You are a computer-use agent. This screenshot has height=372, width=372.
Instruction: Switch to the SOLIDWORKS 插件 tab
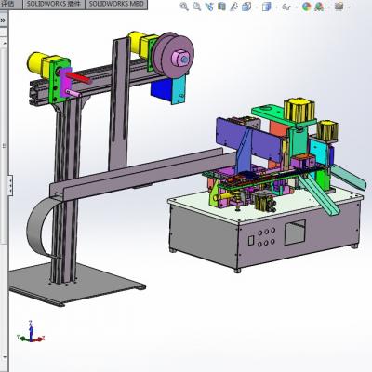click(53, 5)
